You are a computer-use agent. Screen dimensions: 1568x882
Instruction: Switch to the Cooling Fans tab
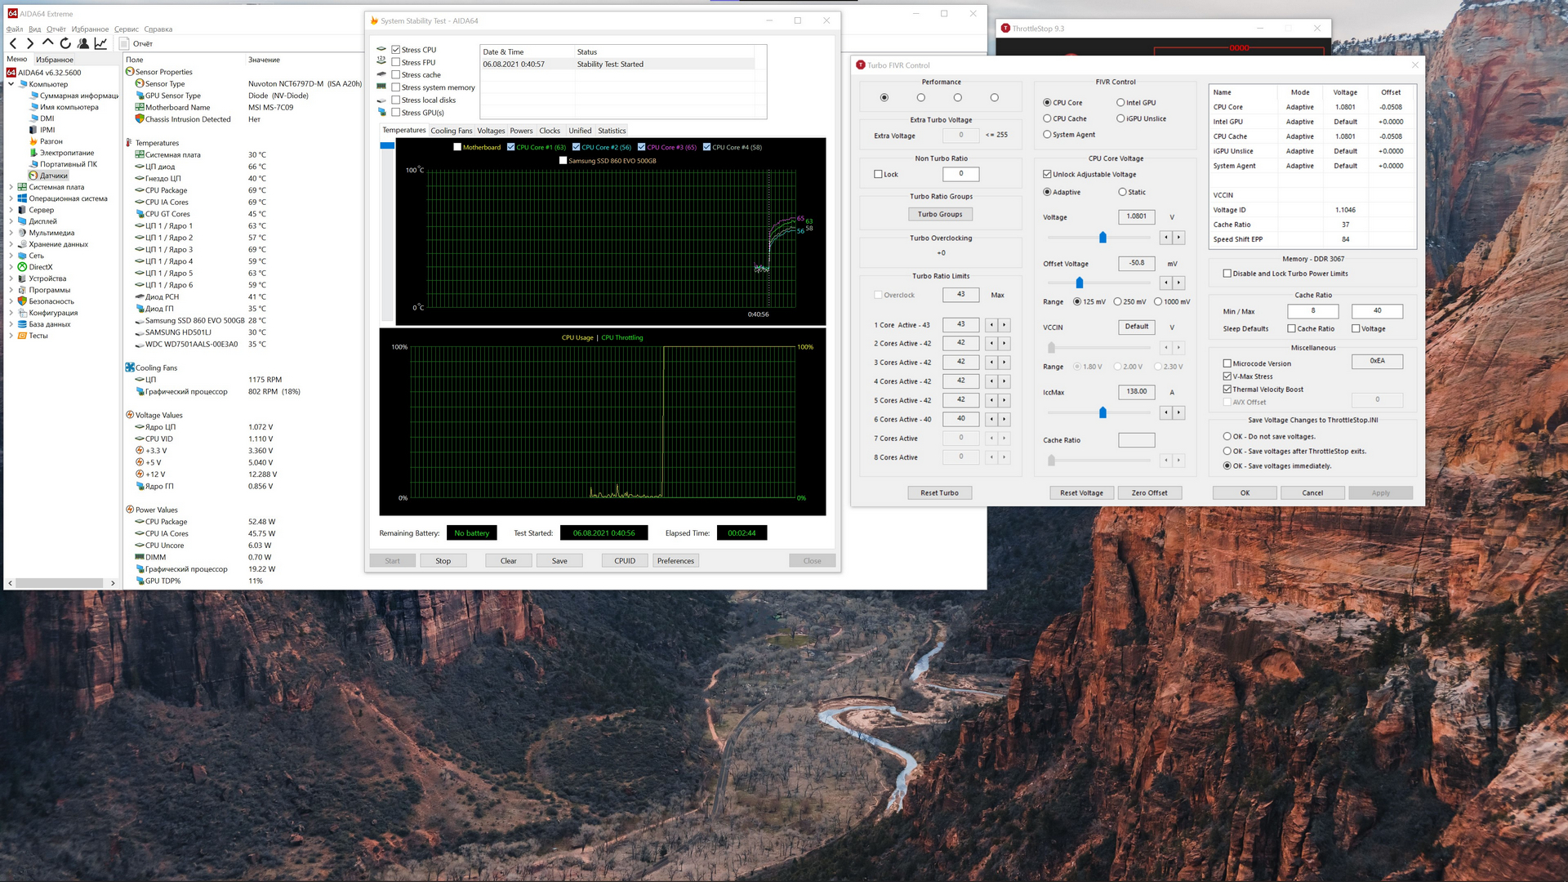click(451, 131)
